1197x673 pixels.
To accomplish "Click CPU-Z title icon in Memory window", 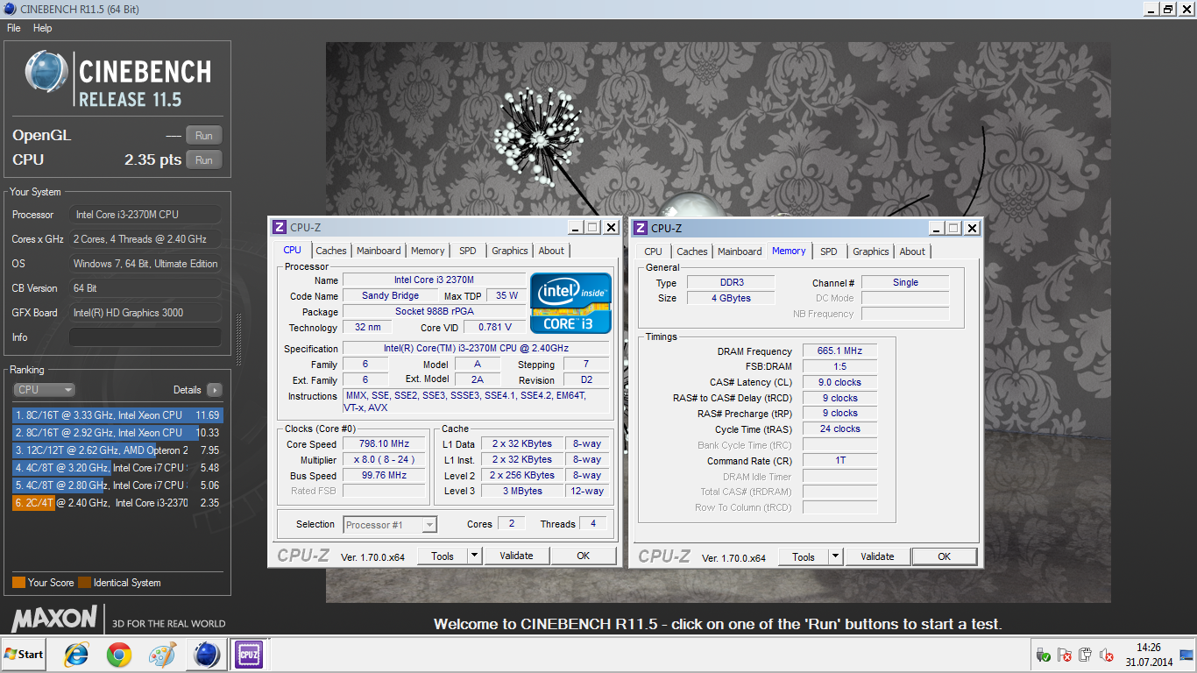I will [641, 228].
